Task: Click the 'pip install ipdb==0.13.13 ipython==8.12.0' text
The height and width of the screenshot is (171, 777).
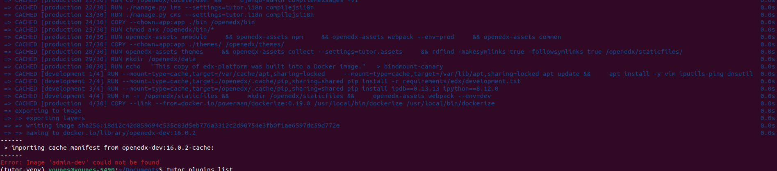Action: [423, 89]
